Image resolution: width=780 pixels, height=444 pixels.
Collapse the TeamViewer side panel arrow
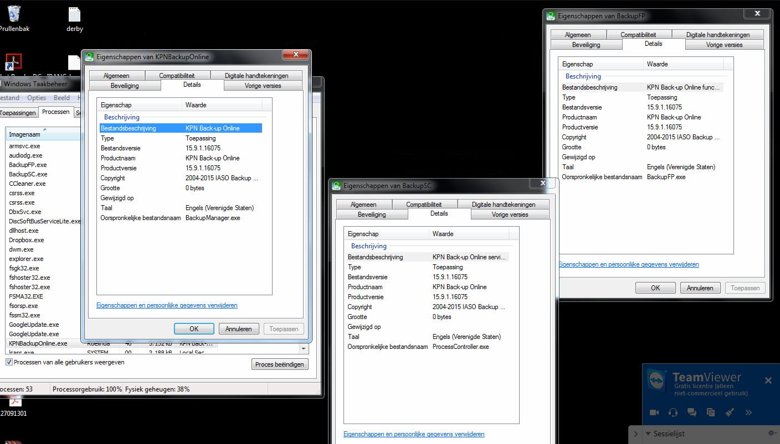coord(635,434)
